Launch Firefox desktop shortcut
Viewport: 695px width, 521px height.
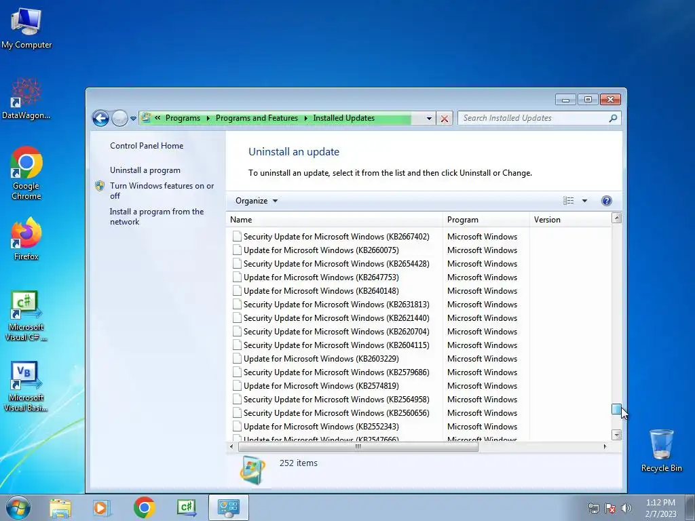[26, 238]
